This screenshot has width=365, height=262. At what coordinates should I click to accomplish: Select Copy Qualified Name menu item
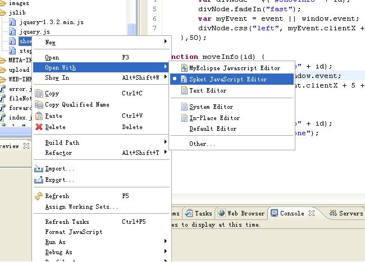click(x=102, y=104)
